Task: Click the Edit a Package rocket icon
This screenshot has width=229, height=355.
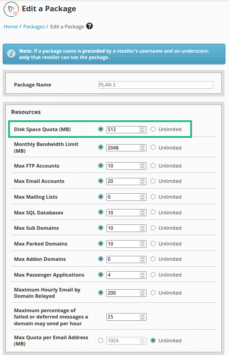Action: tap(11, 9)
